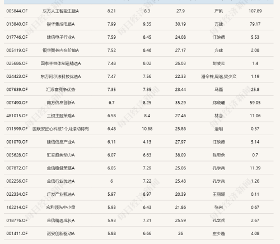
Task: Click value 11.39
Action: pyautogui.click(x=255, y=168)
